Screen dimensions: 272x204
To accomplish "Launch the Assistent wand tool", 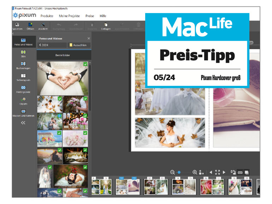I will (43, 25).
